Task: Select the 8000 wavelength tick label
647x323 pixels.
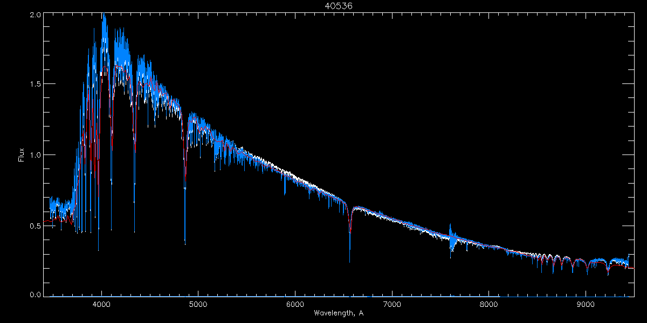Action: (489, 304)
